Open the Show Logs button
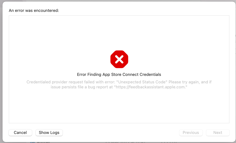236x143 pixels. [49, 133]
